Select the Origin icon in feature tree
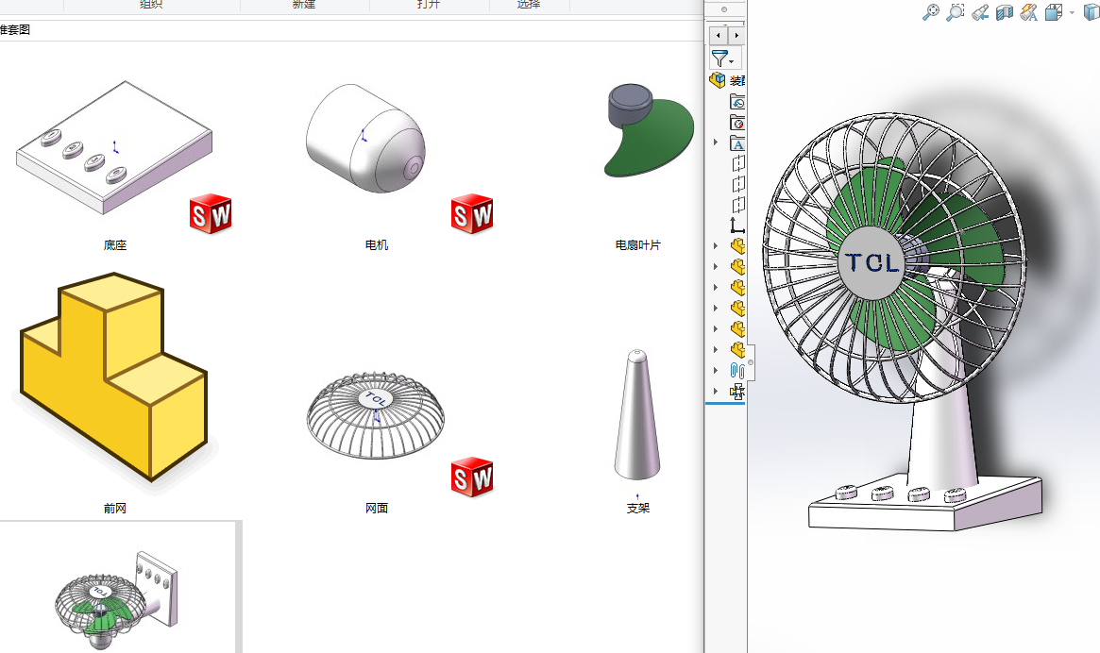This screenshot has width=1100, height=653. pyautogui.click(x=737, y=226)
